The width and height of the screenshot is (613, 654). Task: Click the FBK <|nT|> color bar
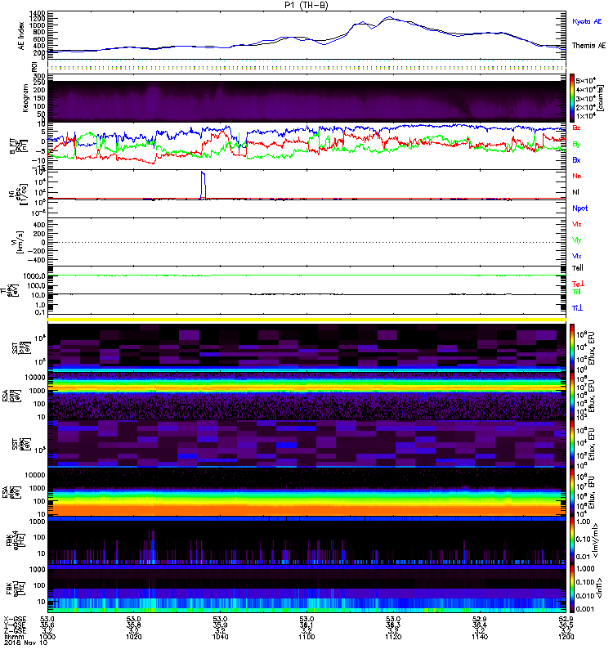click(x=572, y=589)
